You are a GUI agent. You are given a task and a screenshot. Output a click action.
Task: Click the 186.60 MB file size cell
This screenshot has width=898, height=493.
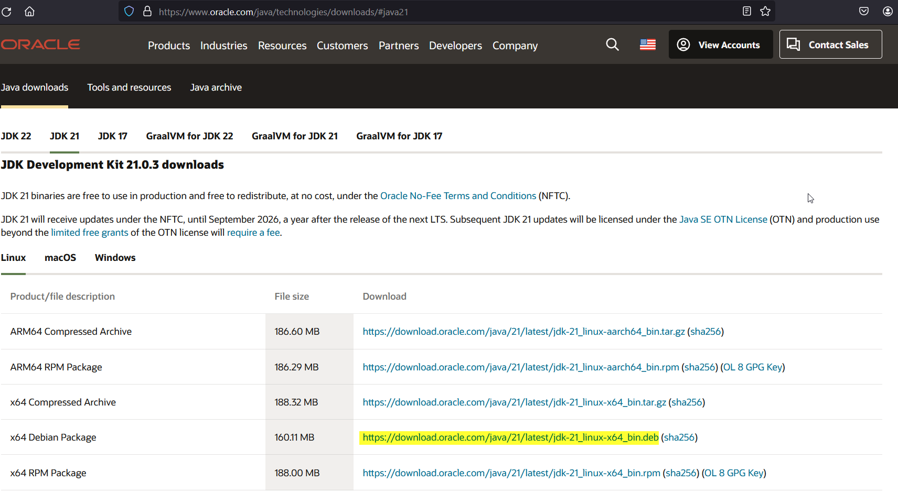point(309,332)
